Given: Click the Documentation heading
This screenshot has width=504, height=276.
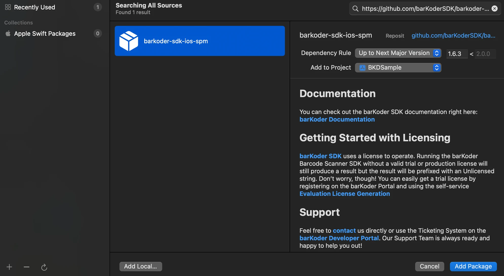Looking at the screenshot, I should coord(338,93).
